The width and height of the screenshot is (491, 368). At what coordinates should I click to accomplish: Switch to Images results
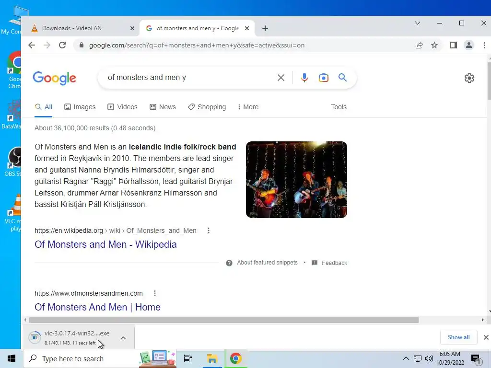coord(80,107)
